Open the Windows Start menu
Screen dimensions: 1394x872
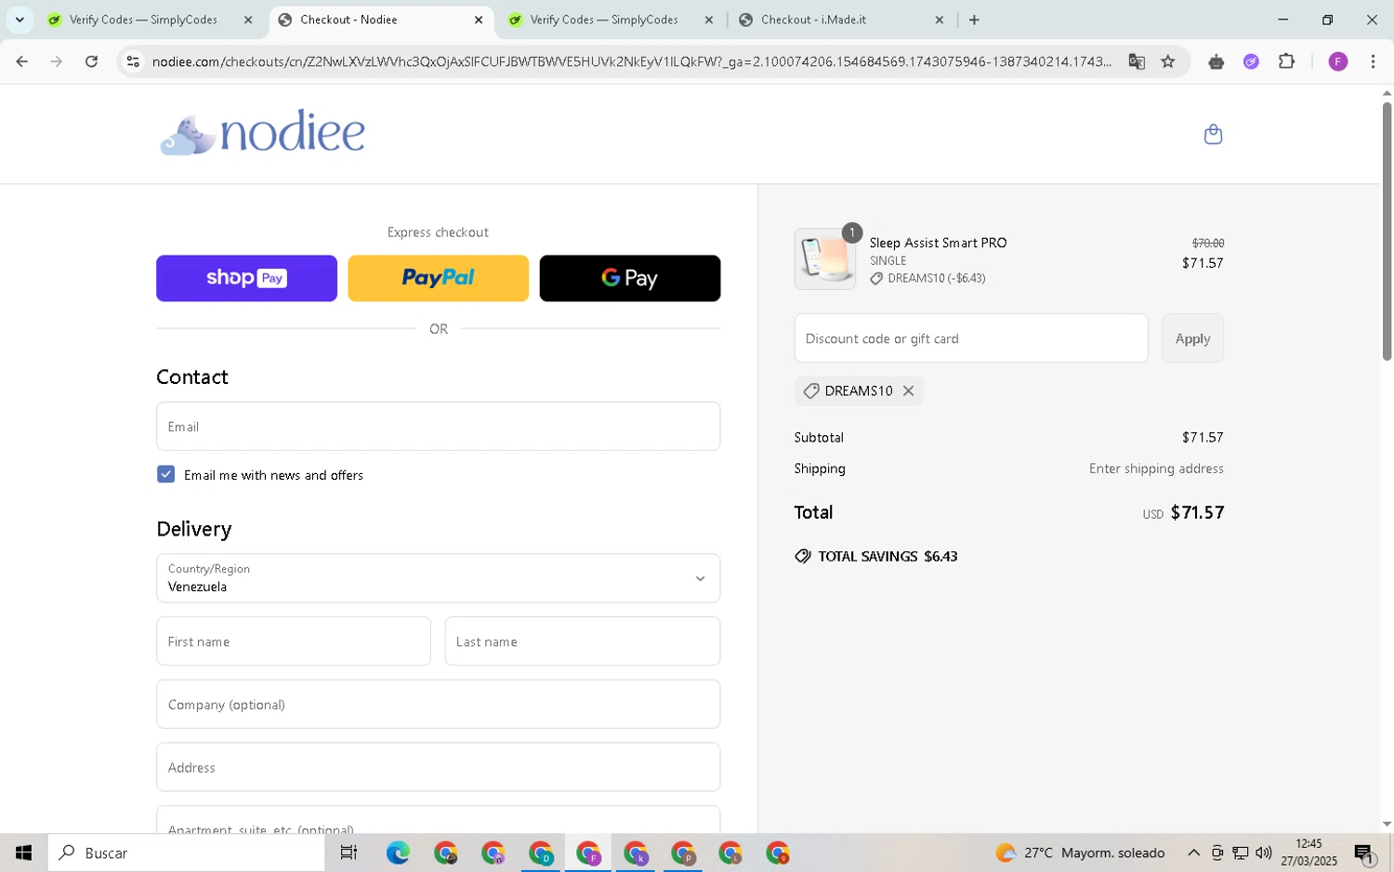(x=23, y=852)
